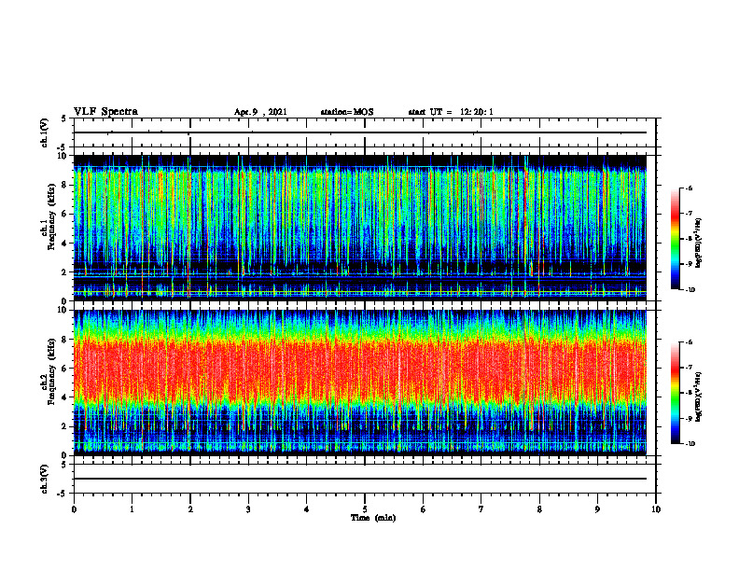This screenshot has height=571, width=739.
Task: Click the "5" tick on ch.1(V) axis
Action: click(x=65, y=118)
